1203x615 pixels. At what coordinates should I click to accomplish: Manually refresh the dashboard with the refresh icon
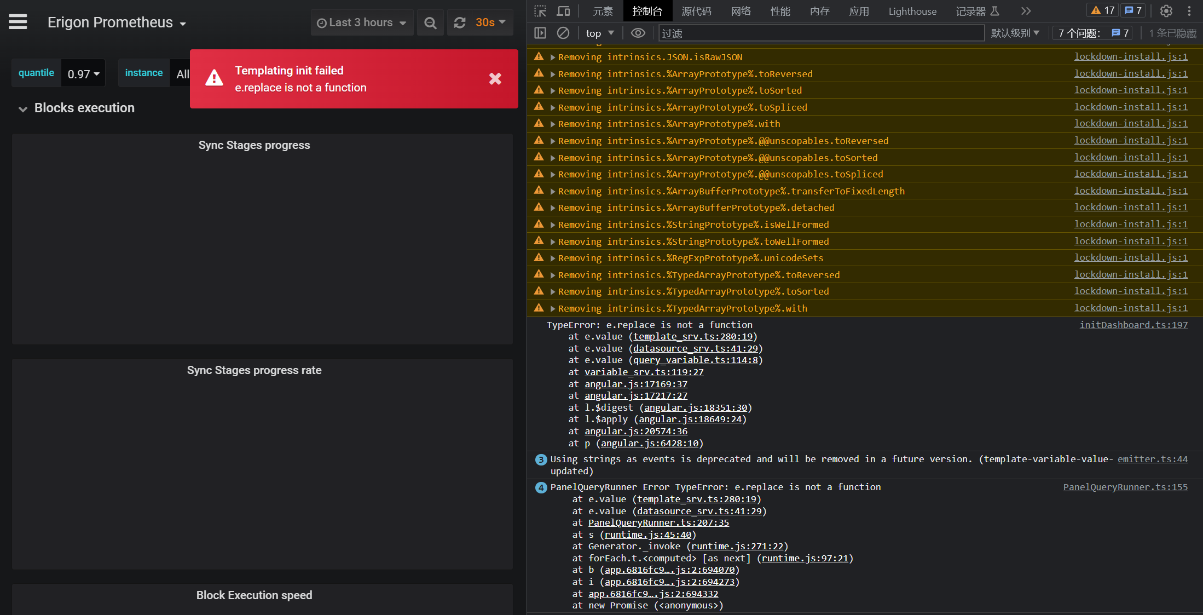click(460, 22)
